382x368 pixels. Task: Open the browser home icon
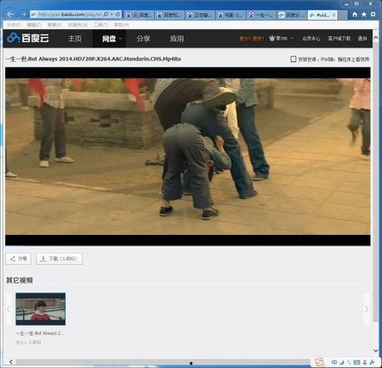[x=354, y=15]
